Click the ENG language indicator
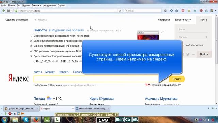The height and width of the screenshot is (123, 218). [x=103, y=120]
